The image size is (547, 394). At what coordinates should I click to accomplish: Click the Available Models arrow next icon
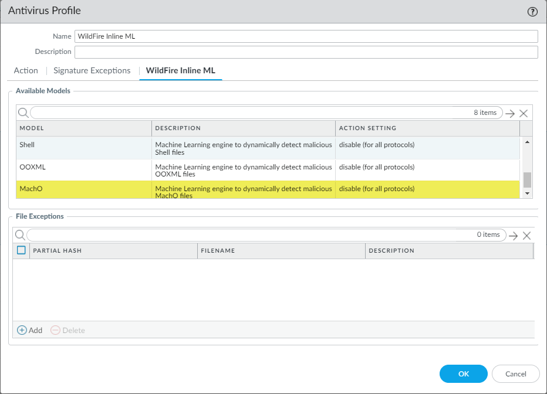coord(510,113)
